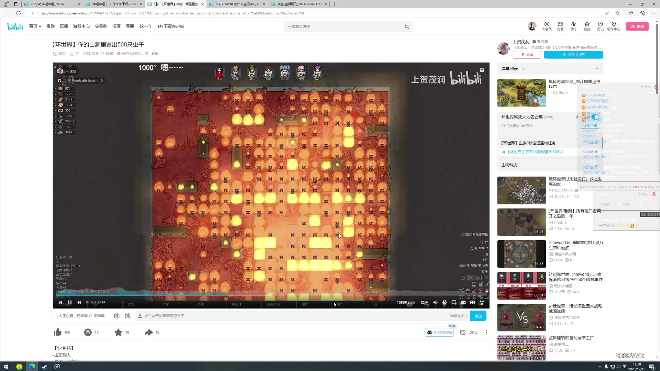
Task: Click Windows Start button on taskbar
Action: (6, 367)
